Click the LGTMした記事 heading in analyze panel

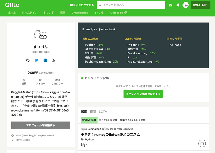(133, 39)
